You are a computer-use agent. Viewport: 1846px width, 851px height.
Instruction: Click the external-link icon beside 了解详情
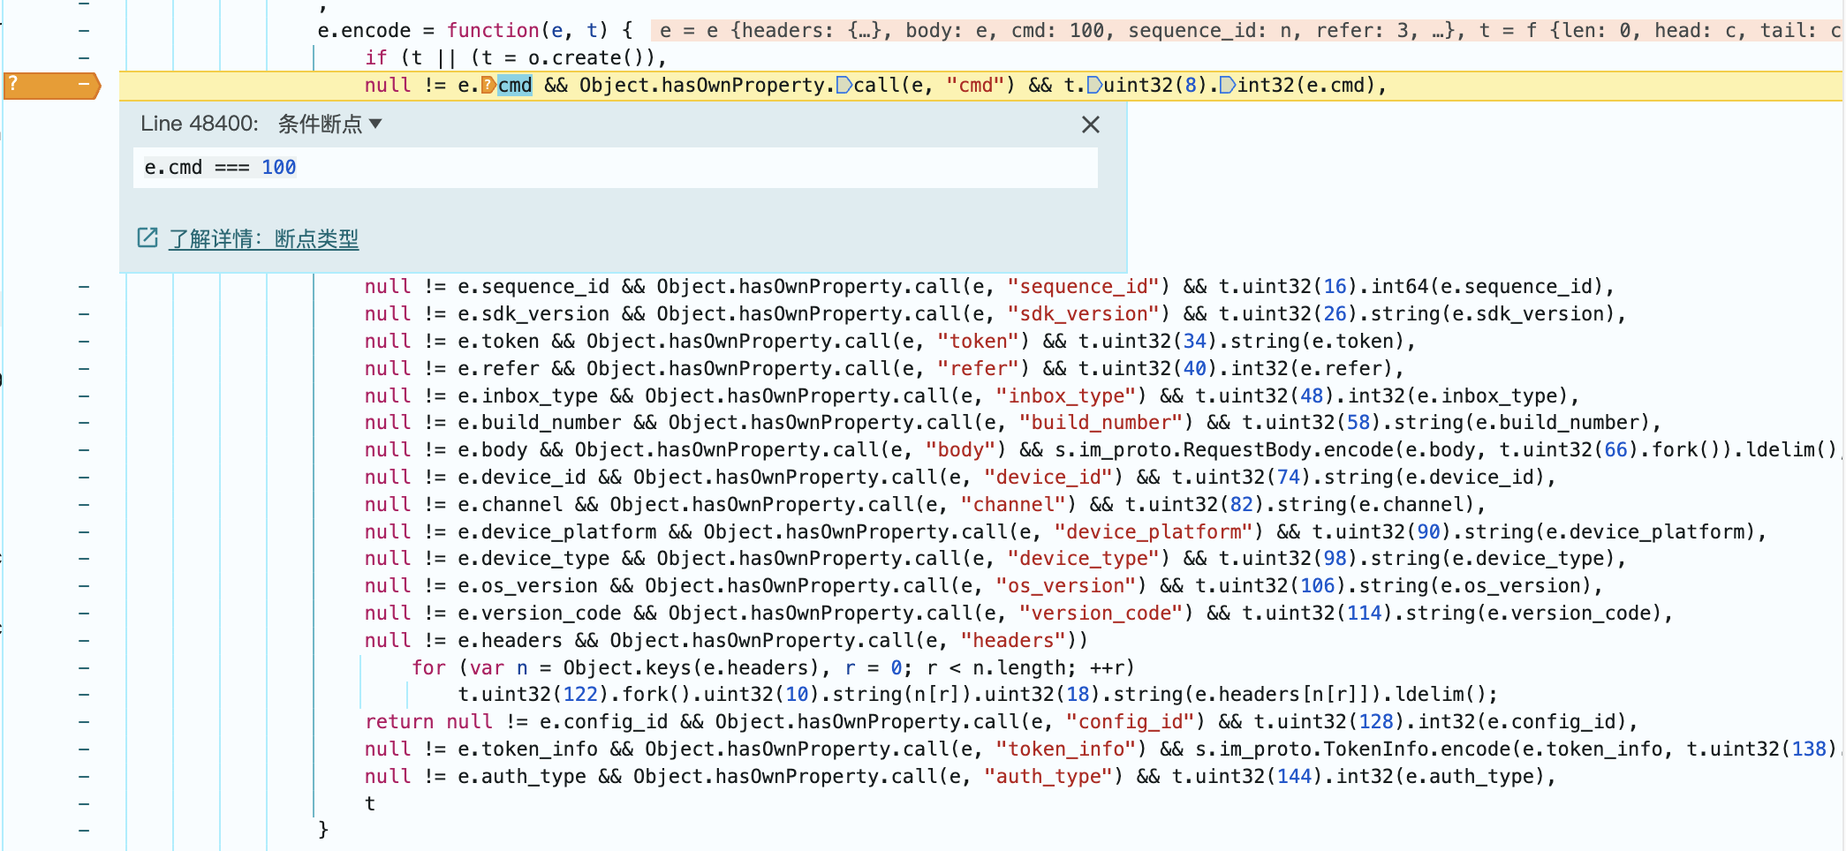148,238
